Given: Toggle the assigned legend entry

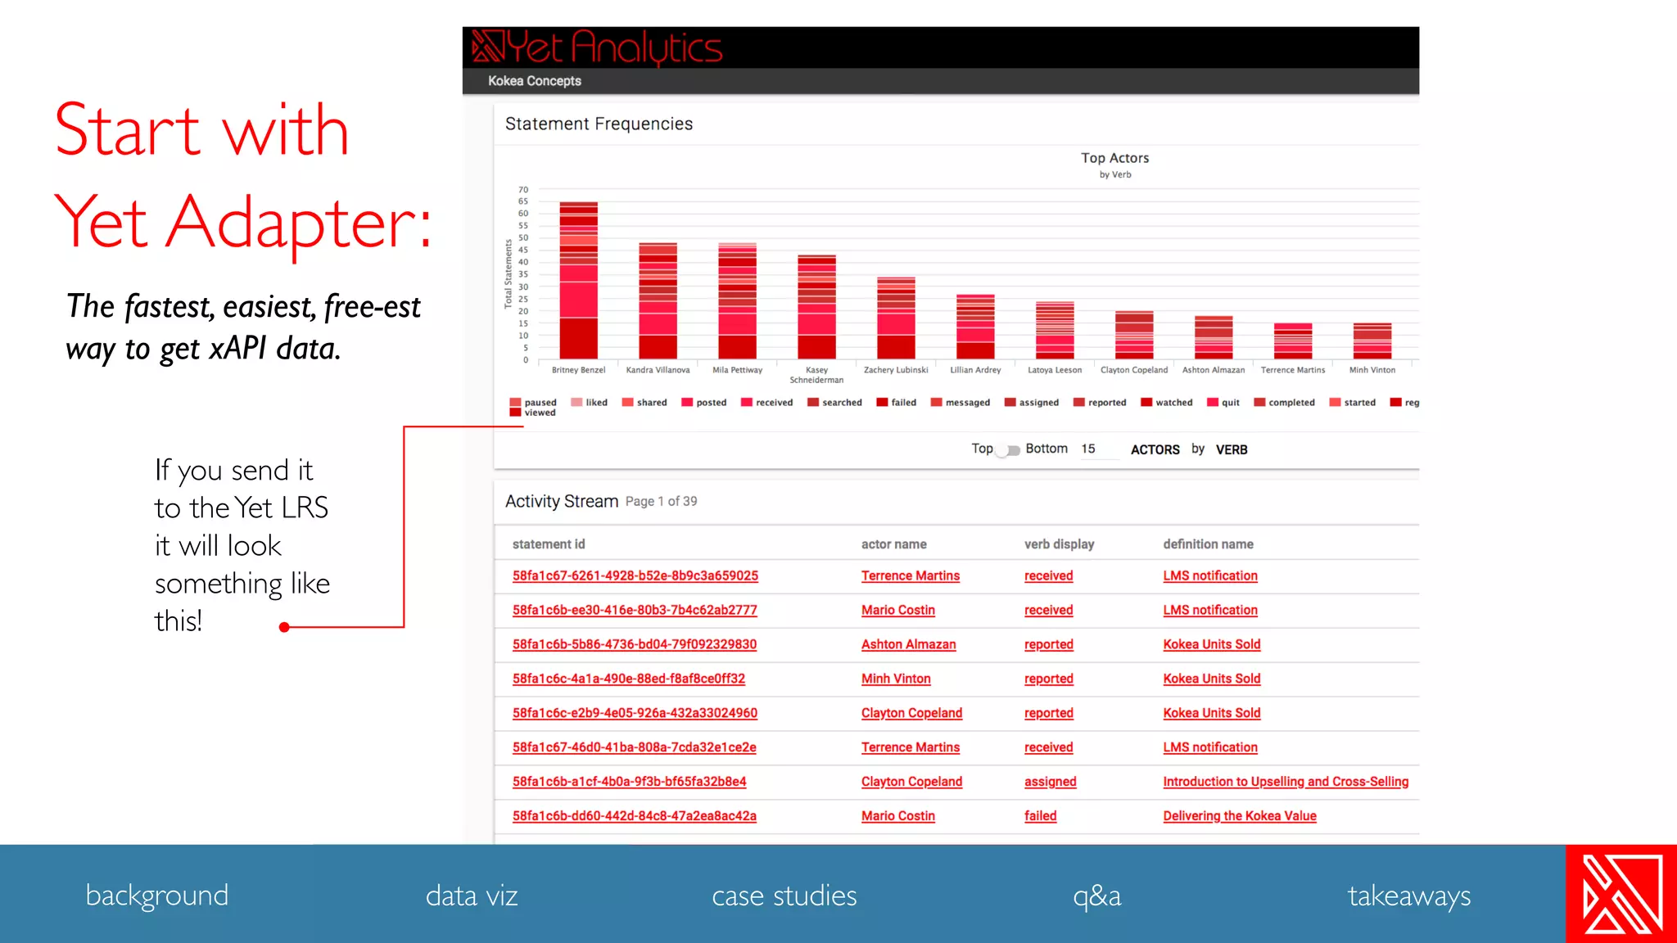Looking at the screenshot, I should [1032, 402].
